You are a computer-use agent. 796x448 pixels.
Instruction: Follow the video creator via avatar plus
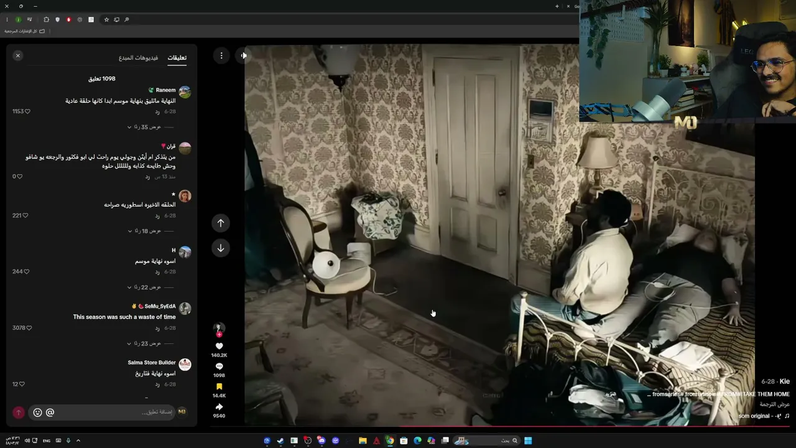coord(219,335)
